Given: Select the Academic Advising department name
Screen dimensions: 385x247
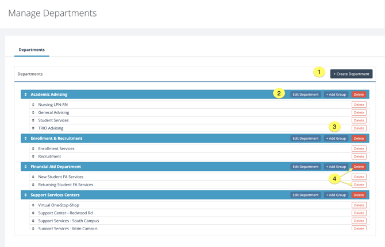Looking at the screenshot, I should [x=49, y=95].
